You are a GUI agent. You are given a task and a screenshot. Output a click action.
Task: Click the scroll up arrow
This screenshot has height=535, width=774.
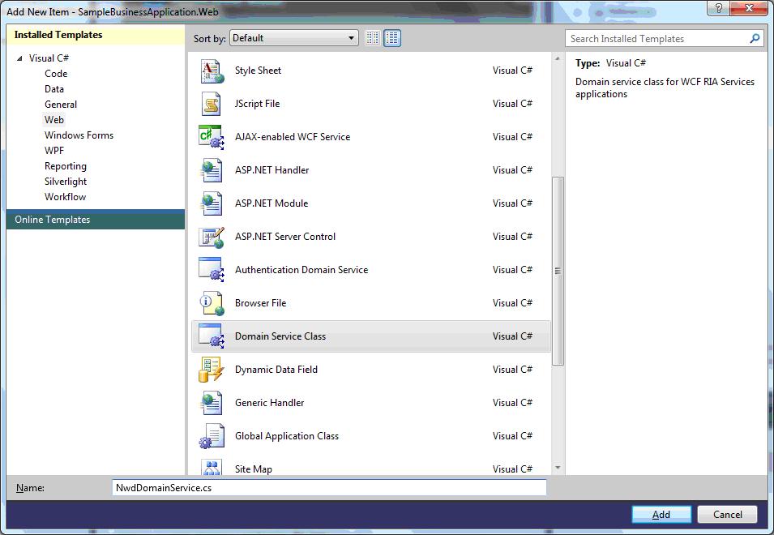coord(558,58)
